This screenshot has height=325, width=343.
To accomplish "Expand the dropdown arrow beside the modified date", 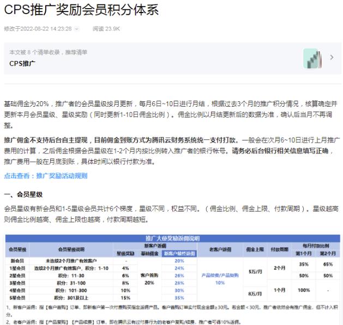I will [x=76, y=29].
